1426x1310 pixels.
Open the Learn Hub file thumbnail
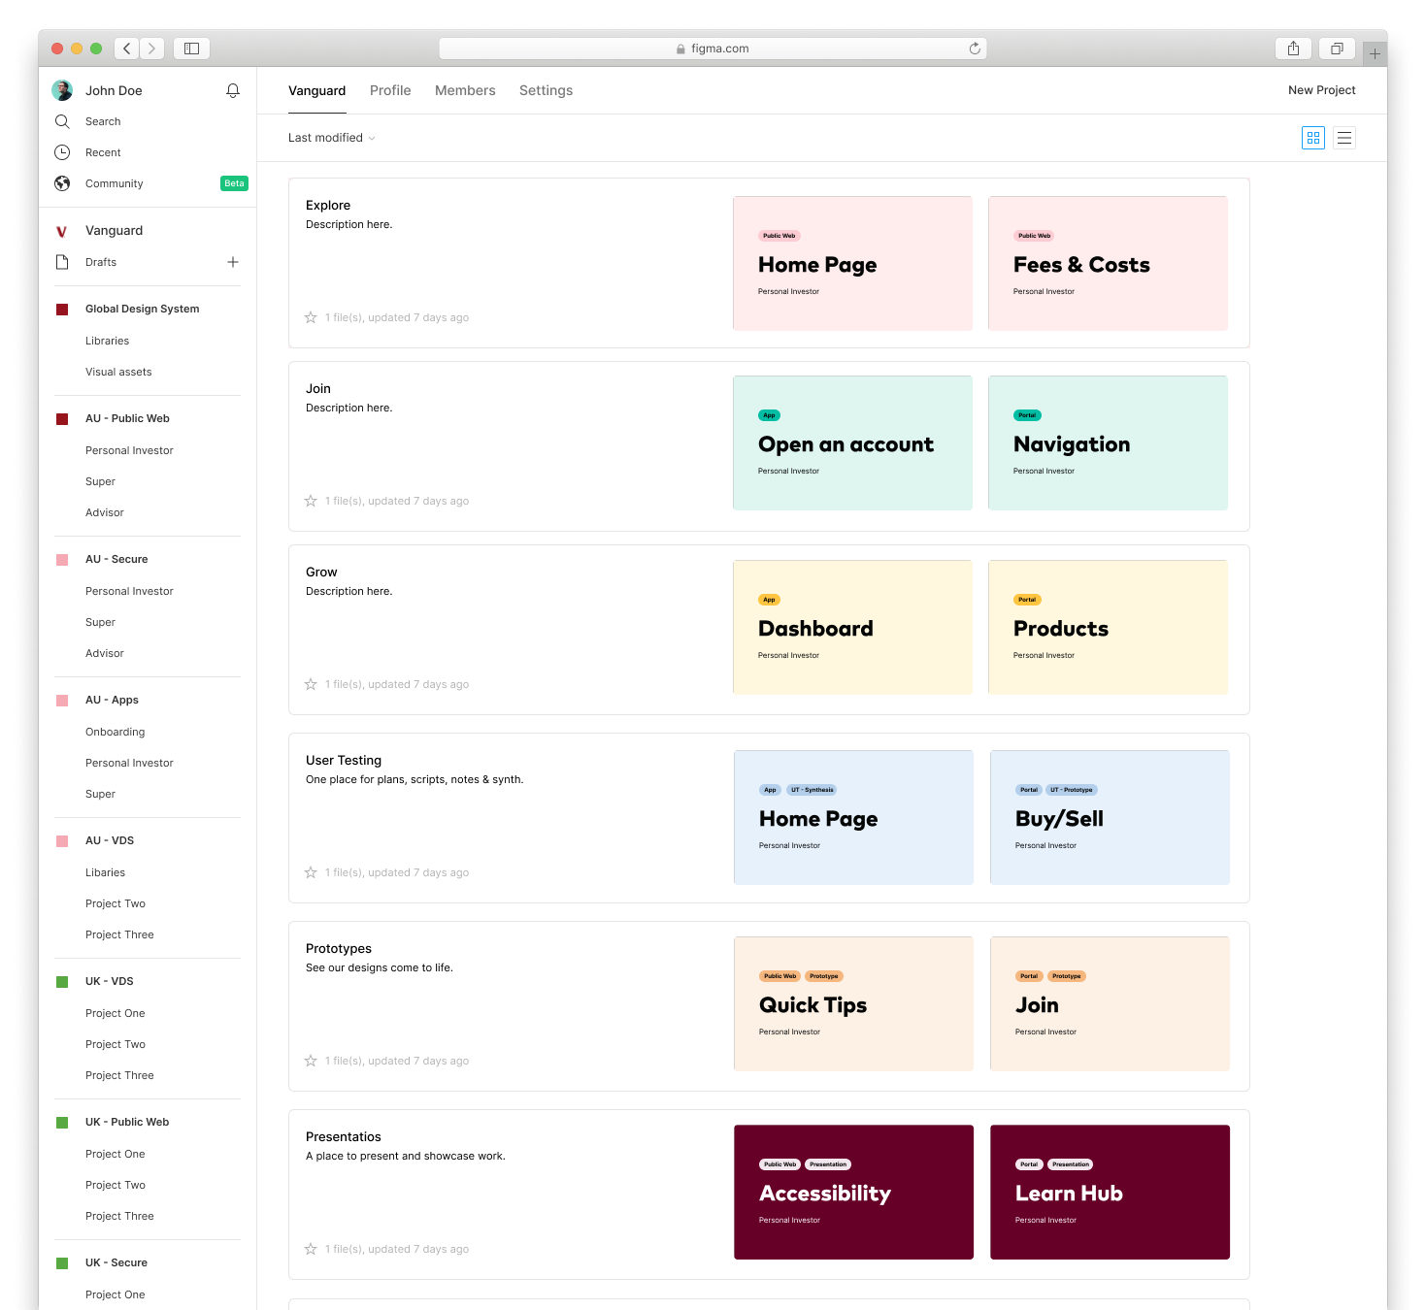pyautogui.click(x=1110, y=1192)
